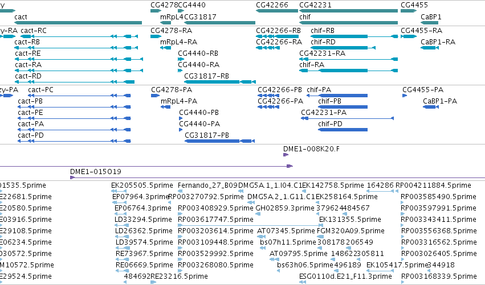The image size is (485, 285).
Task: Click the chif gene label
Action: [x=305, y=16]
